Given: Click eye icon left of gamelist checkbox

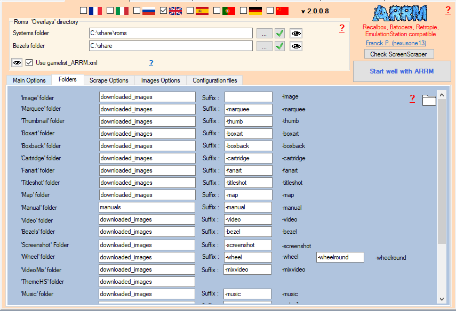Looking at the screenshot, I should tap(17, 63).
